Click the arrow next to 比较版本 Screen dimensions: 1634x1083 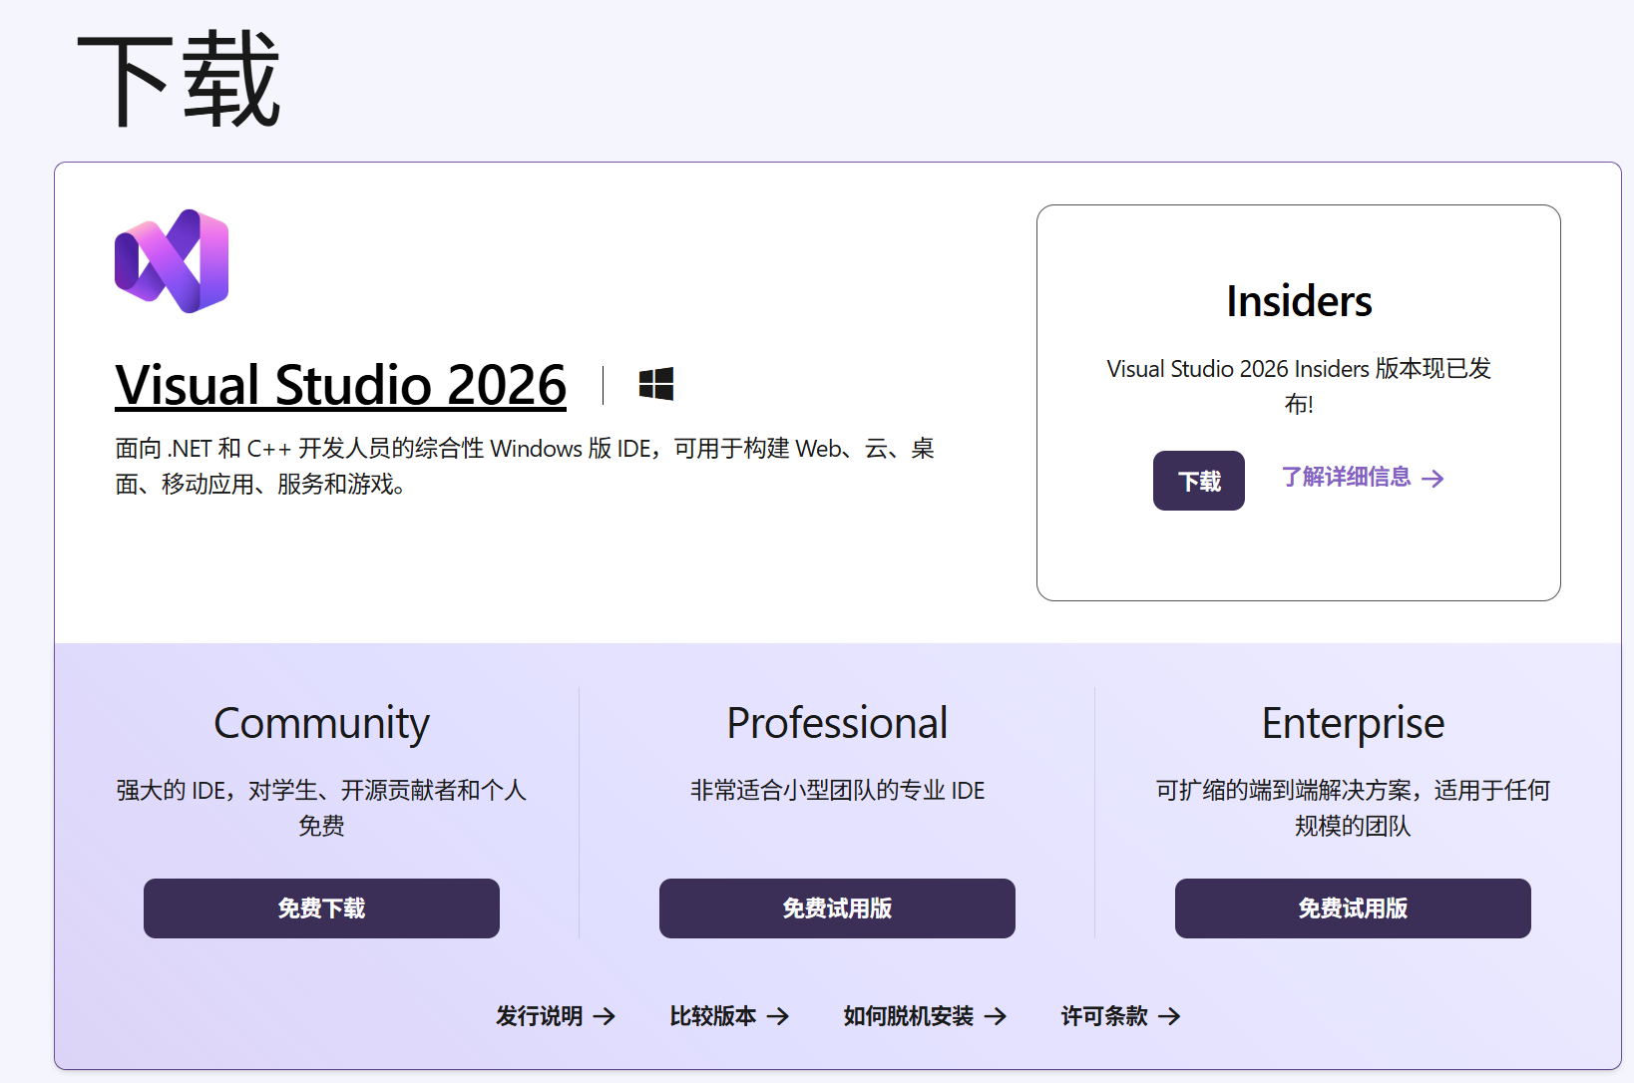click(x=779, y=1016)
